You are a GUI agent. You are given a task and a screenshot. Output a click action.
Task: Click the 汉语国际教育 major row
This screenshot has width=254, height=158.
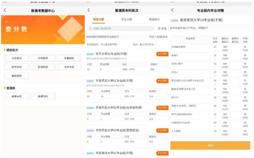pos(210,49)
